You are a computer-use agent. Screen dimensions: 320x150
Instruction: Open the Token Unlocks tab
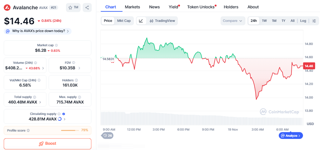tap(201, 7)
